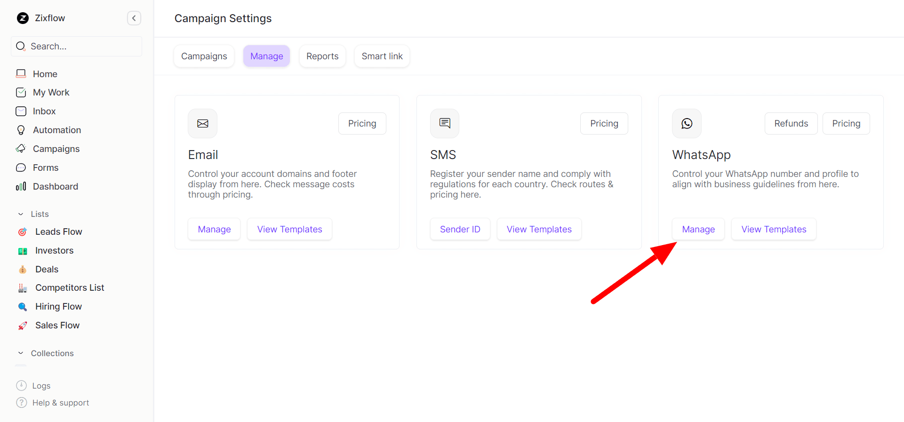Collapse the Collections section
The width and height of the screenshot is (904, 422).
click(21, 353)
